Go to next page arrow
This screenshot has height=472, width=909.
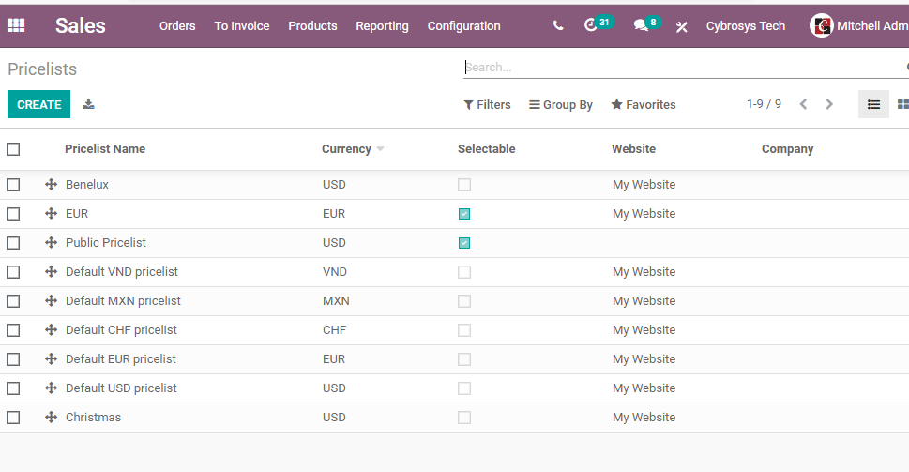tap(829, 104)
